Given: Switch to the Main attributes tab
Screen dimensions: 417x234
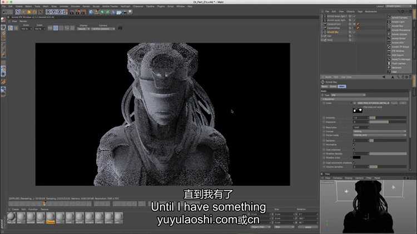Looking at the screenshot, I should point(342,86).
